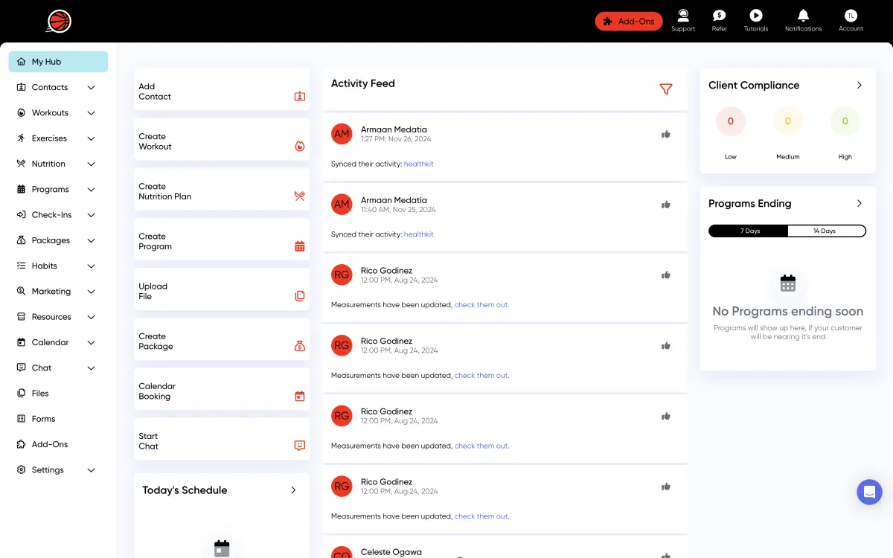Open Today's Schedule arrow

293,490
